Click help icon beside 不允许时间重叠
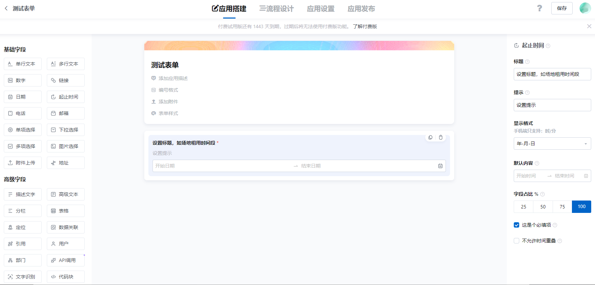 click(x=560, y=241)
